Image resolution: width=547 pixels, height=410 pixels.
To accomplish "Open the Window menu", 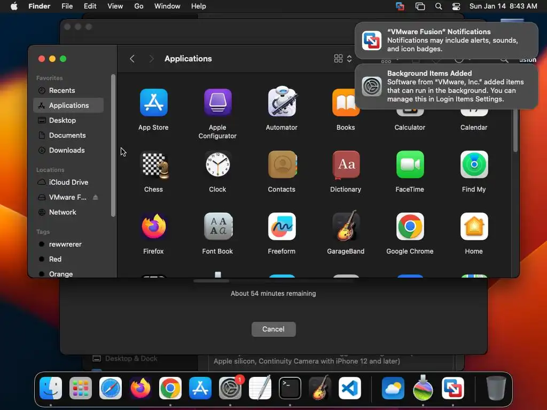I will 167,6.
